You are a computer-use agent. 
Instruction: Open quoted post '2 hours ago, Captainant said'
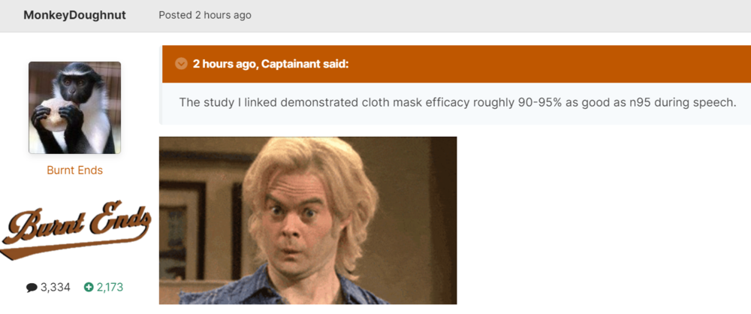(x=270, y=64)
